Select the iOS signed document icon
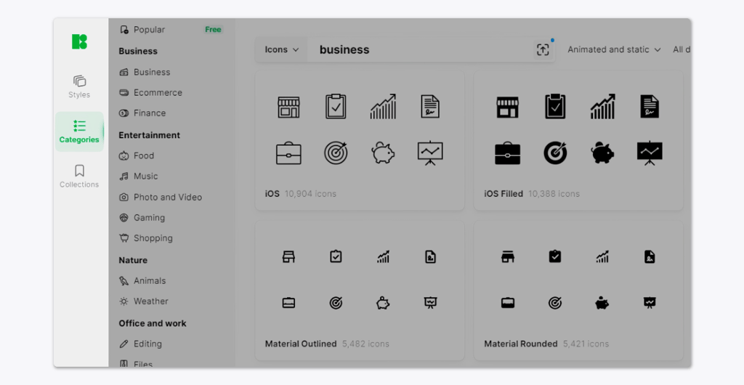Viewport: 744px width, 385px height. tap(430, 106)
